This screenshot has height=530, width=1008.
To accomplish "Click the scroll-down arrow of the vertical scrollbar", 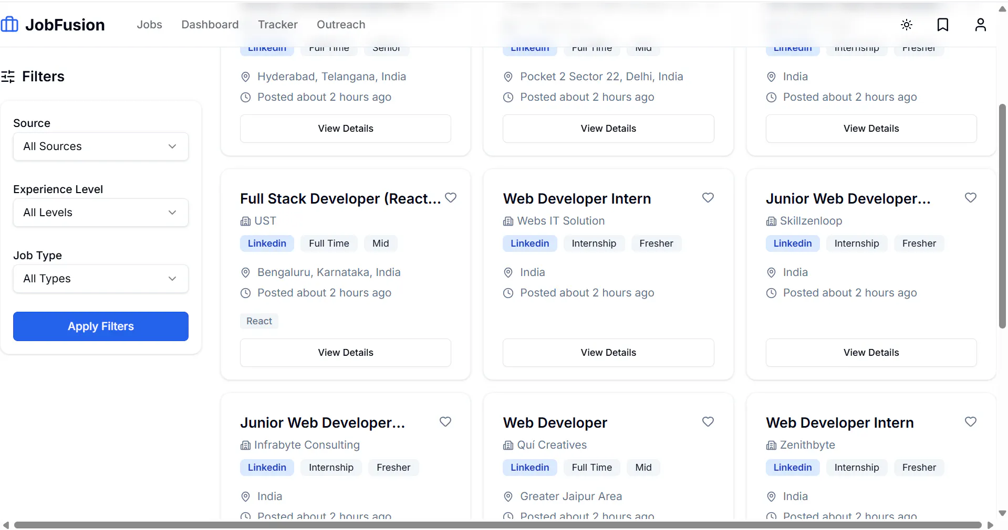I will pyautogui.click(x=1002, y=513).
